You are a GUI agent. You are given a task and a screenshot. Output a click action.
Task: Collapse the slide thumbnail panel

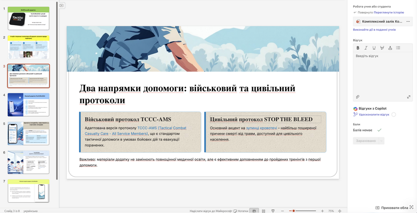(x=62, y=6)
